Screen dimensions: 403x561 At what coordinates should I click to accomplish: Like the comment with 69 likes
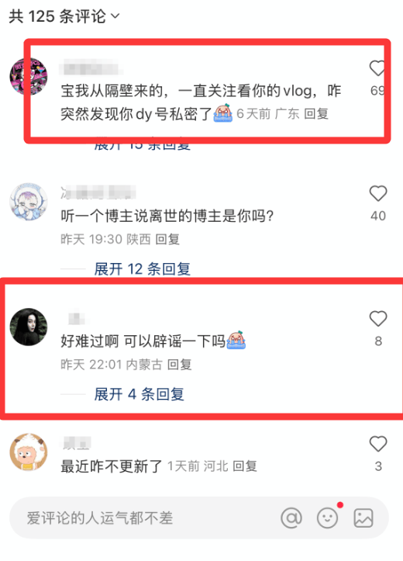tap(377, 68)
